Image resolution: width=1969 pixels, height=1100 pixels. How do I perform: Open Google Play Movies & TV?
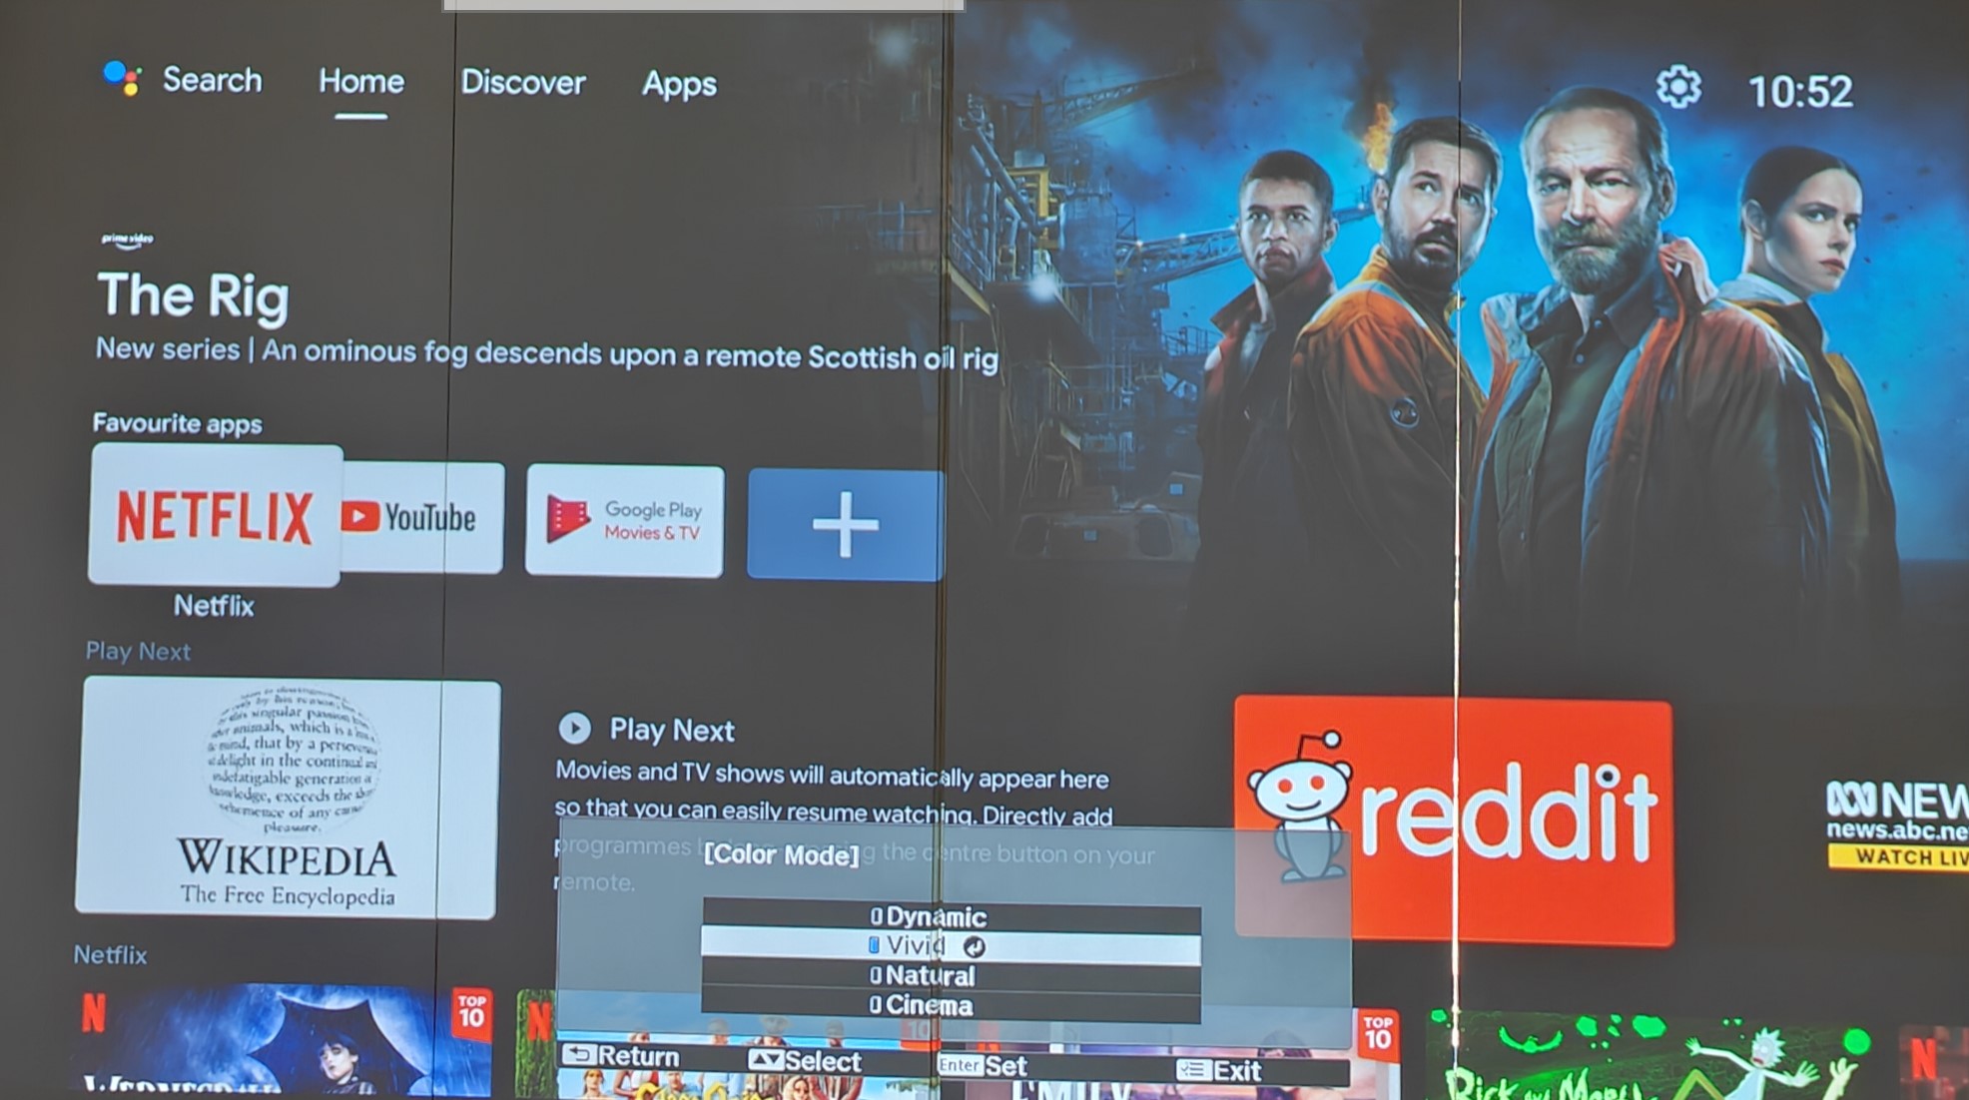click(x=625, y=520)
